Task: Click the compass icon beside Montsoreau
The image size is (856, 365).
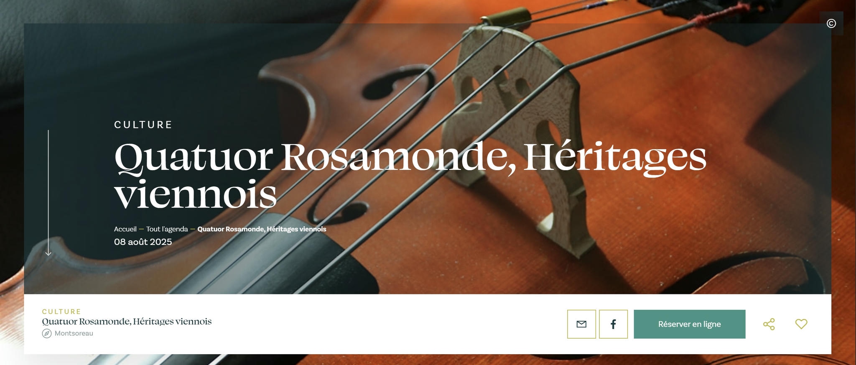Action: point(47,334)
